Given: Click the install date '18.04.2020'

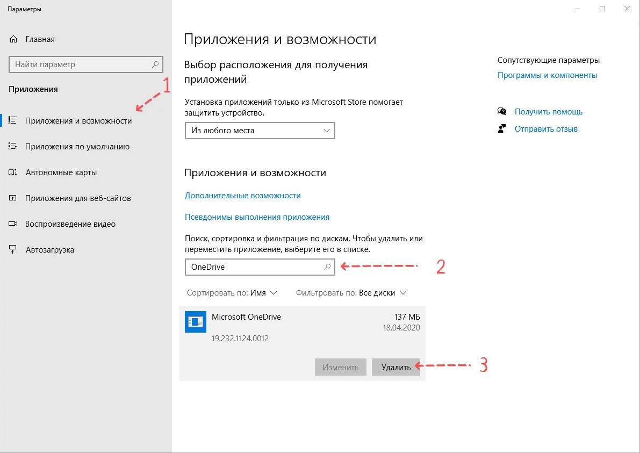Looking at the screenshot, I should pos(401,327).
